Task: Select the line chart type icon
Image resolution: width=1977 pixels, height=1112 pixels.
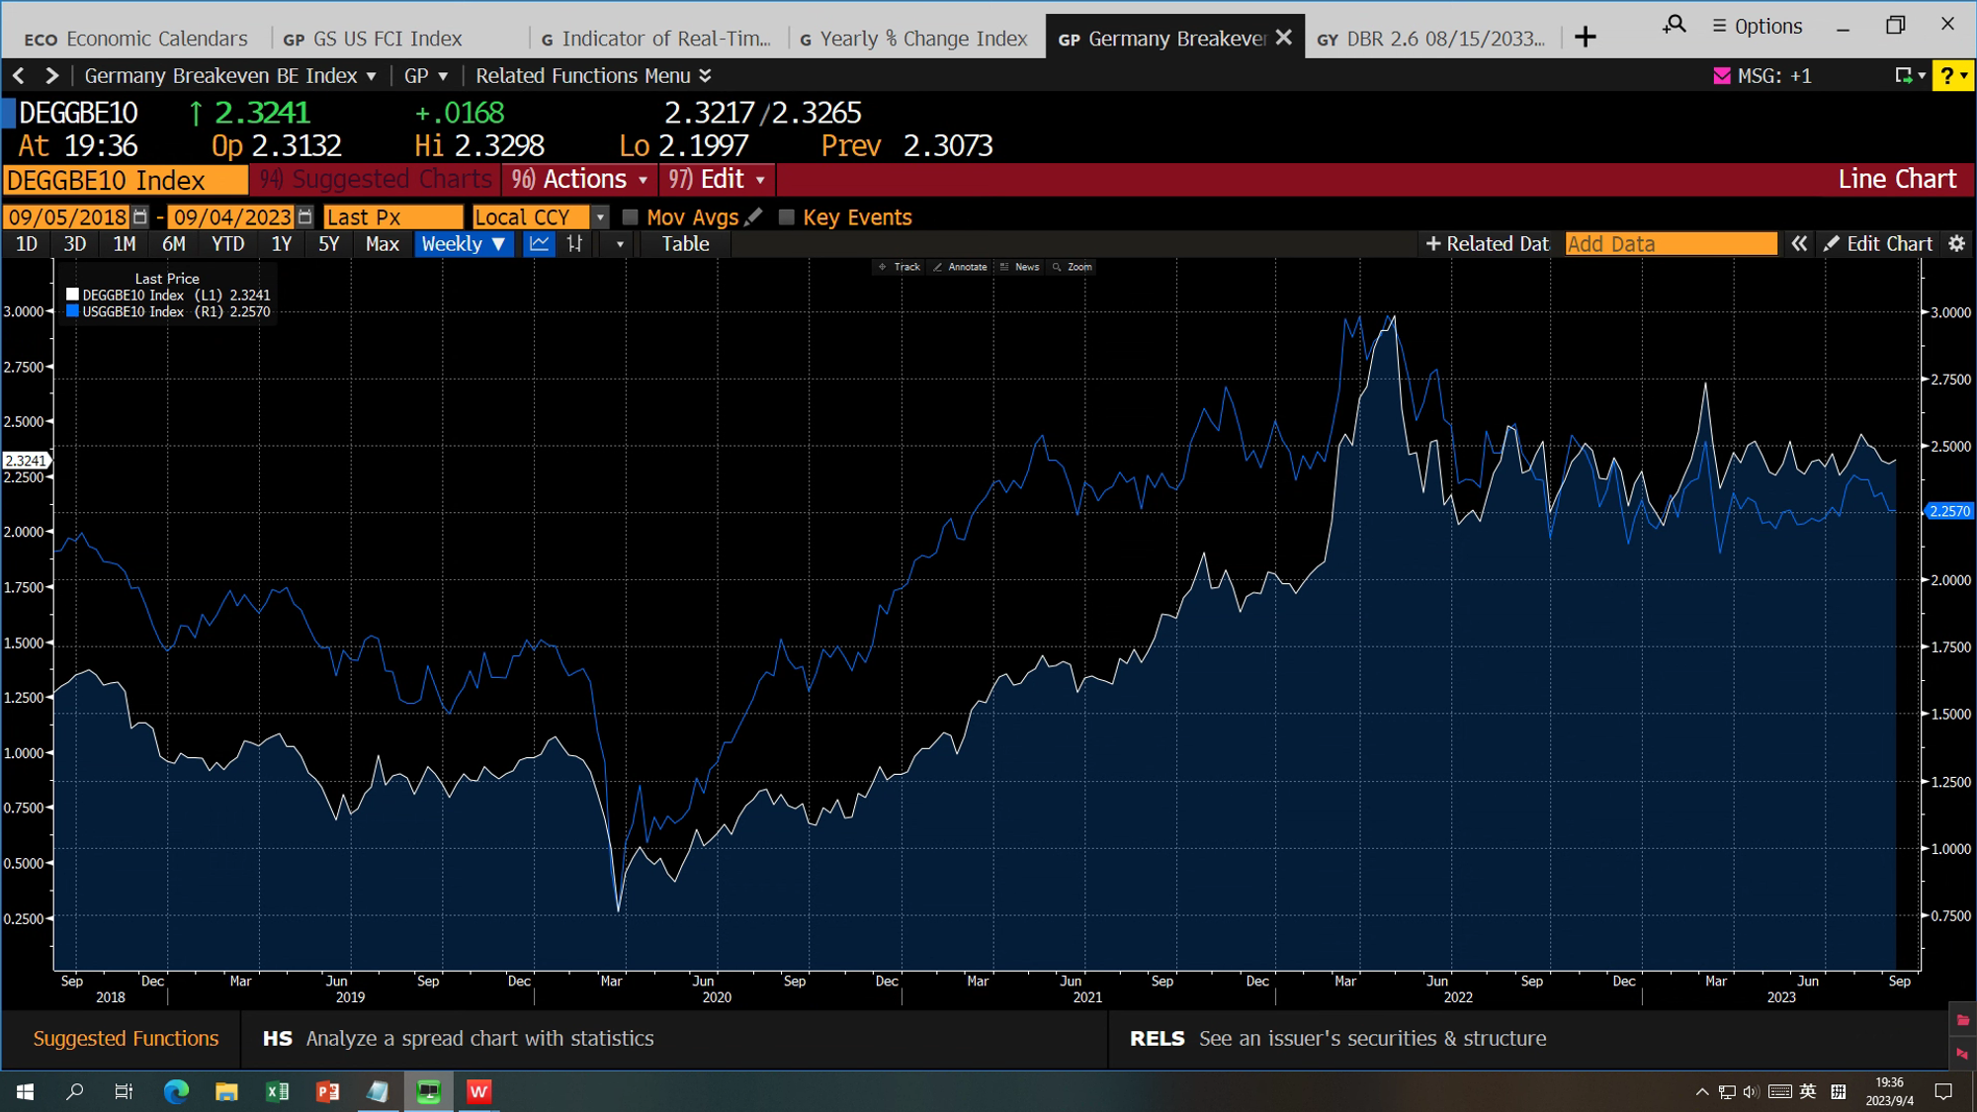Action: (x=539, y=244)
